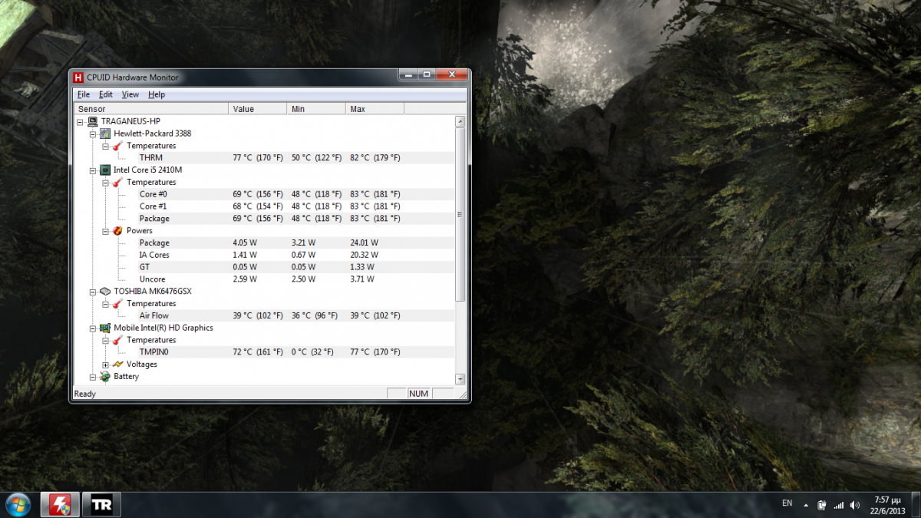Screen dimensions: 921x518
Task: Click the thermometer icon under Intel Core i5
Action: (117, 182)
